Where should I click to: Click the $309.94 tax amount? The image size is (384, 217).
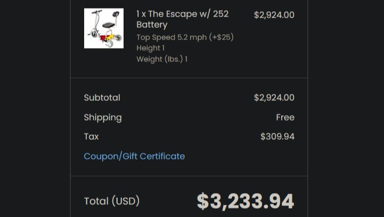tap(277, 136)
